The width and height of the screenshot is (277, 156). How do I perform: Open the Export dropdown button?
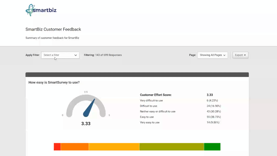pos(240,55)
